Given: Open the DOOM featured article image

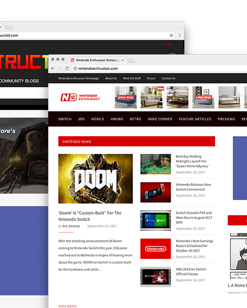Looking at the screenshot, I should click(x=95, y=178).
